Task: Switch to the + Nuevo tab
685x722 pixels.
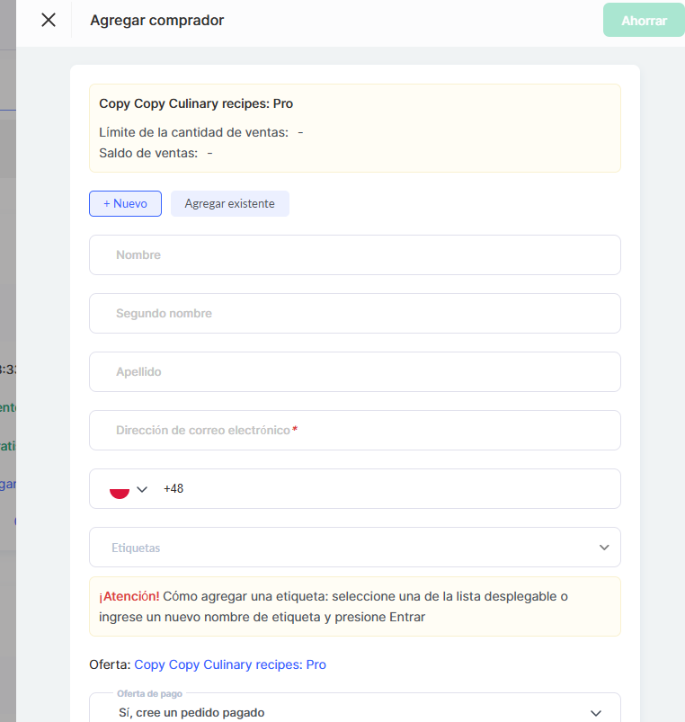Action: click(x=125, y=204)
